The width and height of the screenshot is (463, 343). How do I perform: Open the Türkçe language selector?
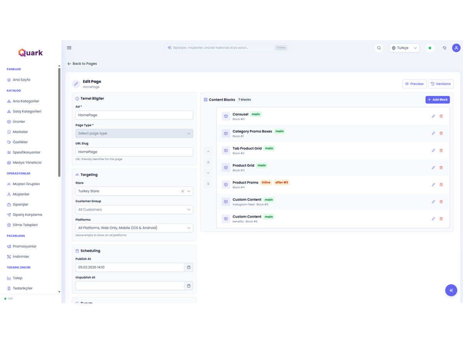tap(404, 48)
